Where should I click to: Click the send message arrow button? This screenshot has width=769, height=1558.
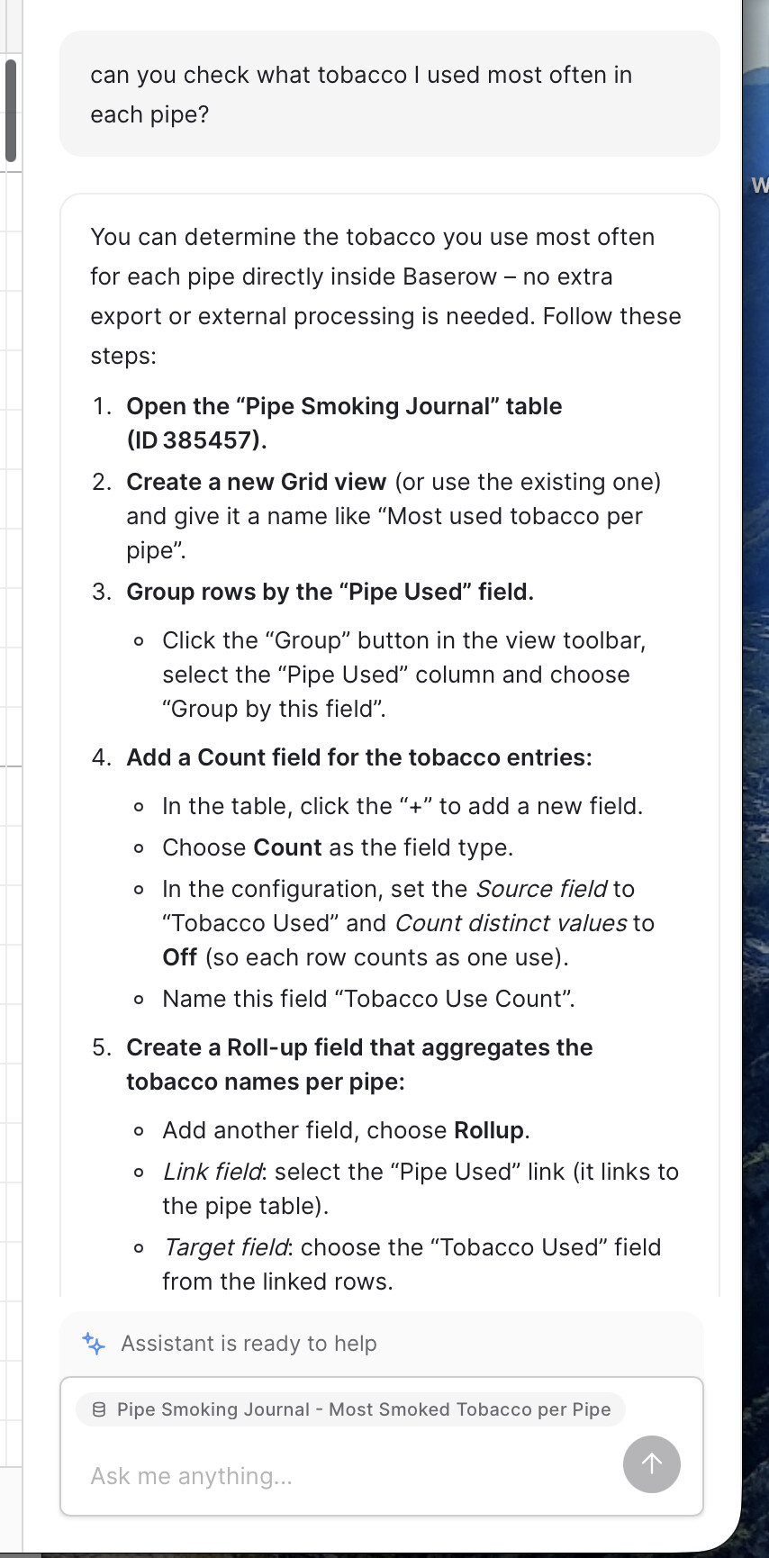pyautogui.click(x=651, y=1463)
